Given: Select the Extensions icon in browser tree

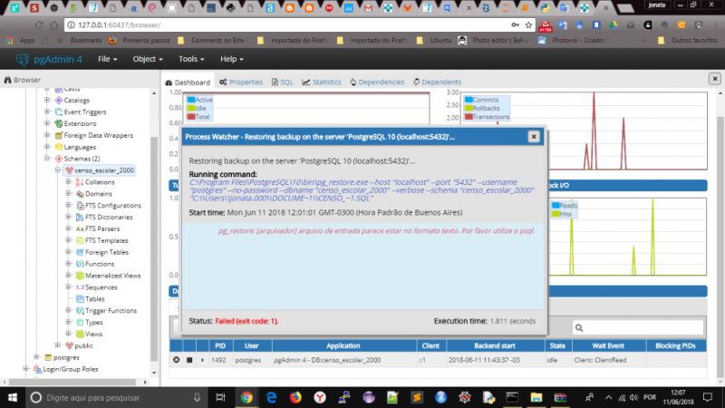Looking at the screenshot, I should (59, 123).
